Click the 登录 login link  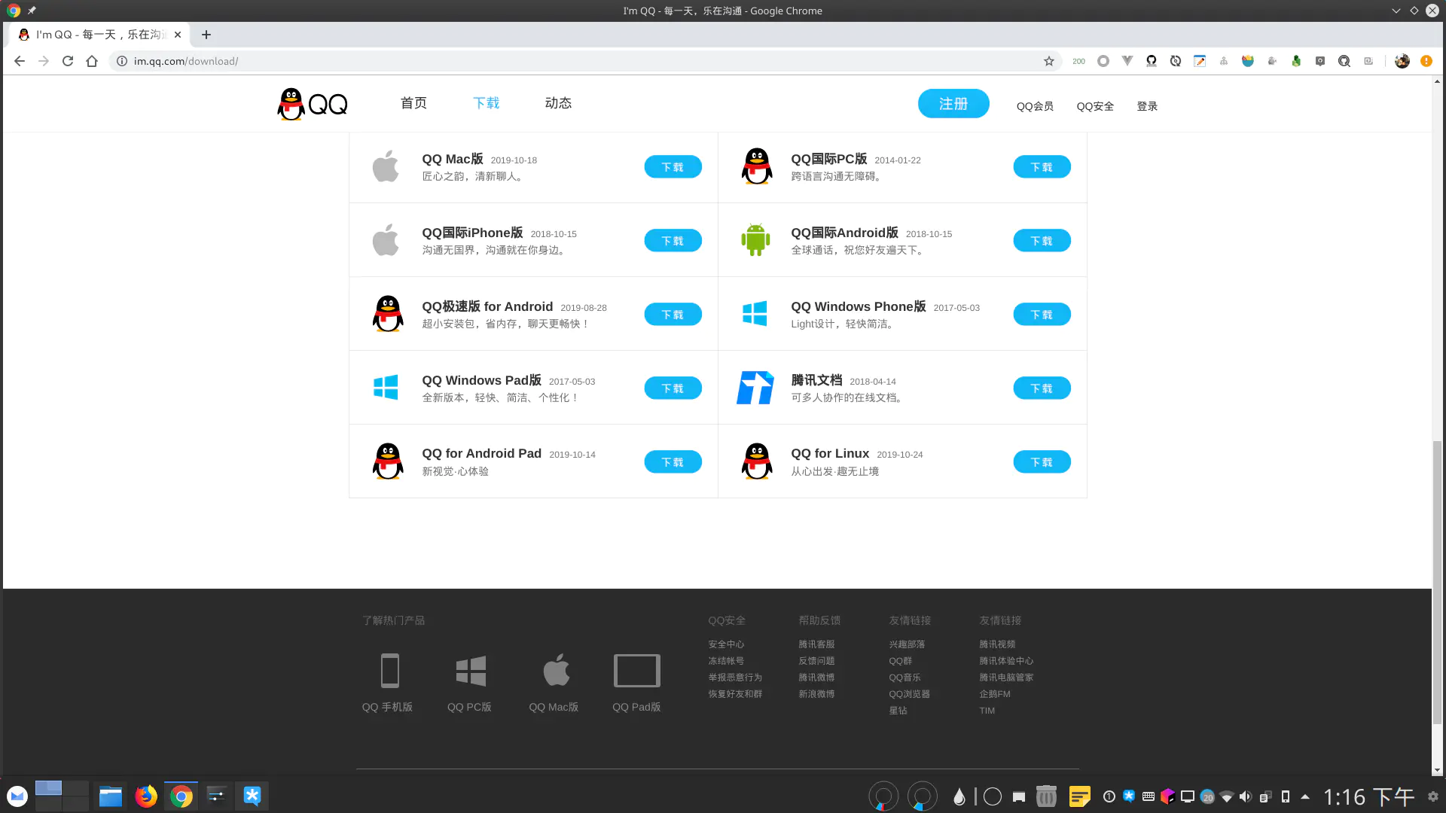point(1147,105)
